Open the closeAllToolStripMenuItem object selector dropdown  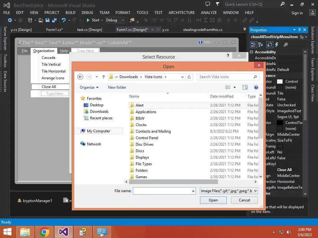[x=306, y=37]
